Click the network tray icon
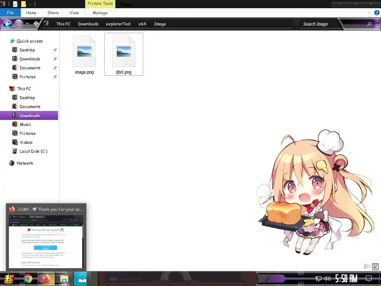This screenshot has height=286, width=381. tap(318, 279)
